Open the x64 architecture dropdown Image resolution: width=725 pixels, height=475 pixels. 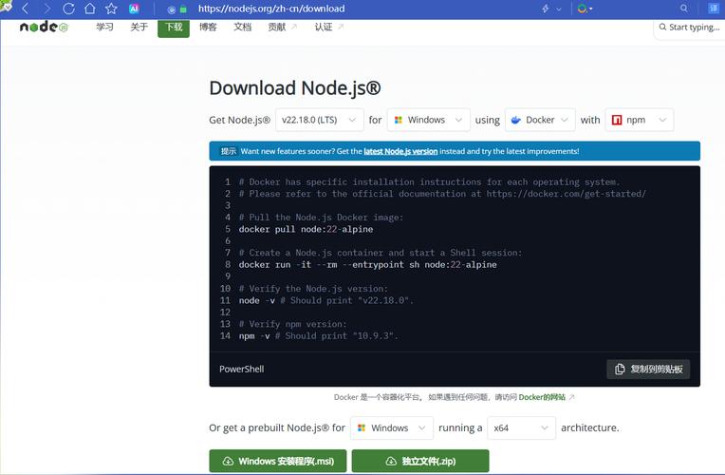(x=522, y=427)
